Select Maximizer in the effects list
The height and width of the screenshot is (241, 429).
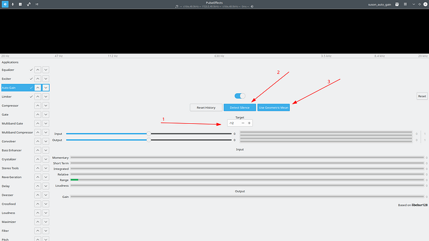click(x=9, y=222)
